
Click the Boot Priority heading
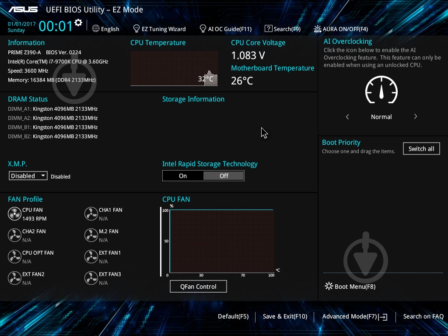click(x=341, y=142)
